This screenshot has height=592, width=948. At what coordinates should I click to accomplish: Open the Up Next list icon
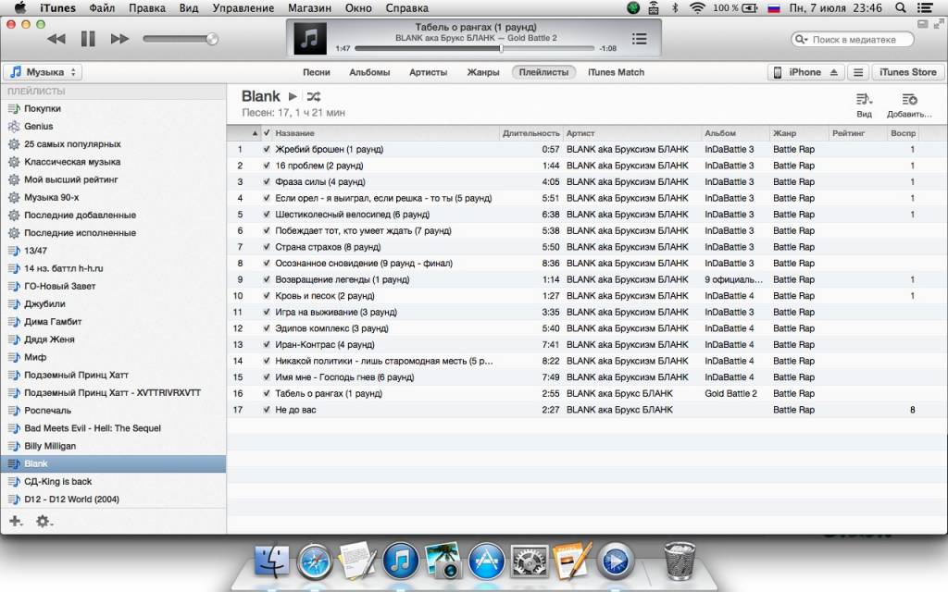tap(639, 39)
